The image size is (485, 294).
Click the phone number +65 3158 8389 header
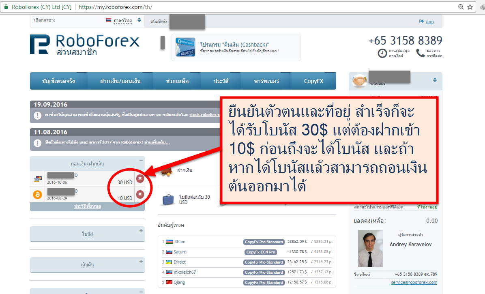[405, 41]
